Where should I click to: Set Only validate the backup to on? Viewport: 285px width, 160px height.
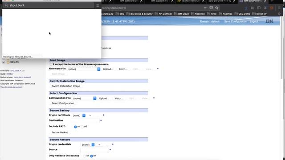point(85,156)
